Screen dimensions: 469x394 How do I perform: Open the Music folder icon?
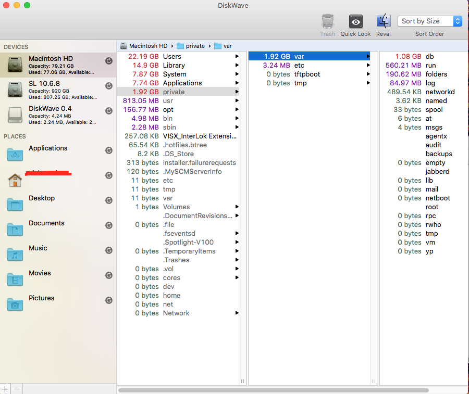pos(15,255)
